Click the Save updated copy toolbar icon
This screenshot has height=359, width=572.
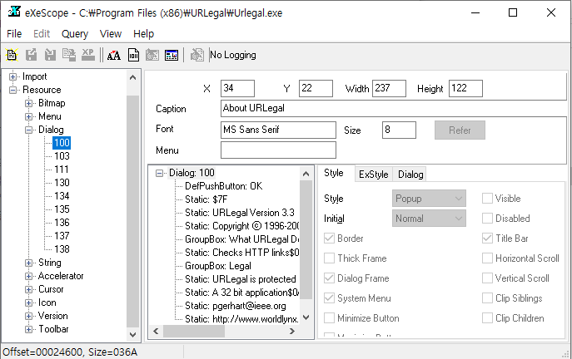69,55
